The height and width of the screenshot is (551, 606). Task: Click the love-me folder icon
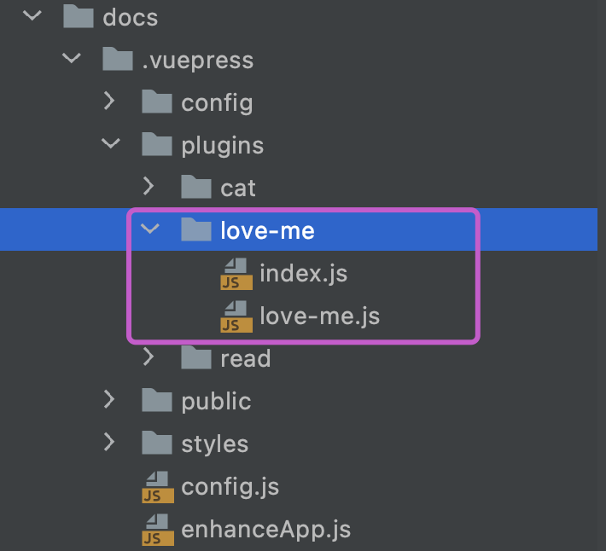point(196,230)
